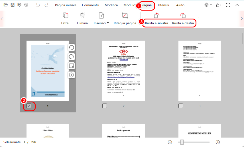Click the vertical scrollbar handle
Viewport: 244px width, 147px height.
(x=243, y=39)
